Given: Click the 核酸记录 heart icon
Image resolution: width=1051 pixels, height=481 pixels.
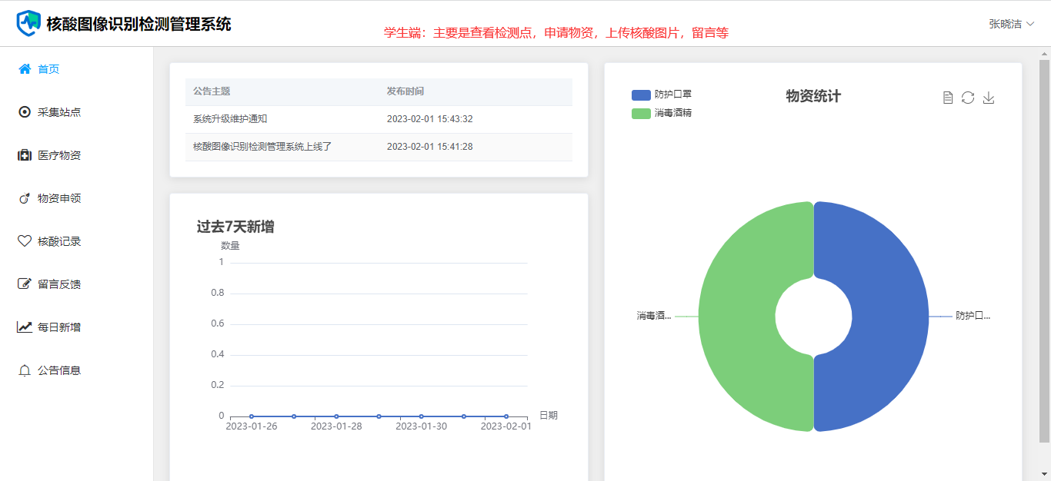Looking at the screenshot, I should [25, 241].
